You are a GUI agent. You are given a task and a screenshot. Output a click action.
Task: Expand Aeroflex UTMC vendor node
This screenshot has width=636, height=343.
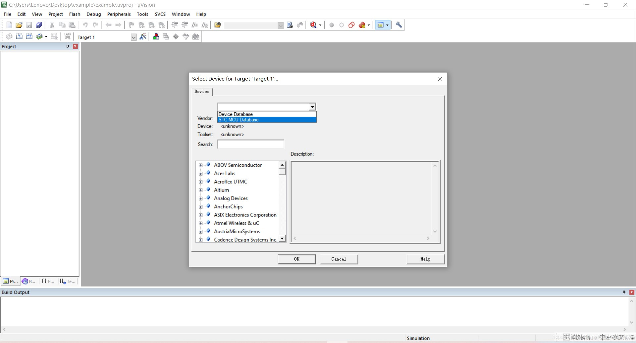[x=200, y=182]
